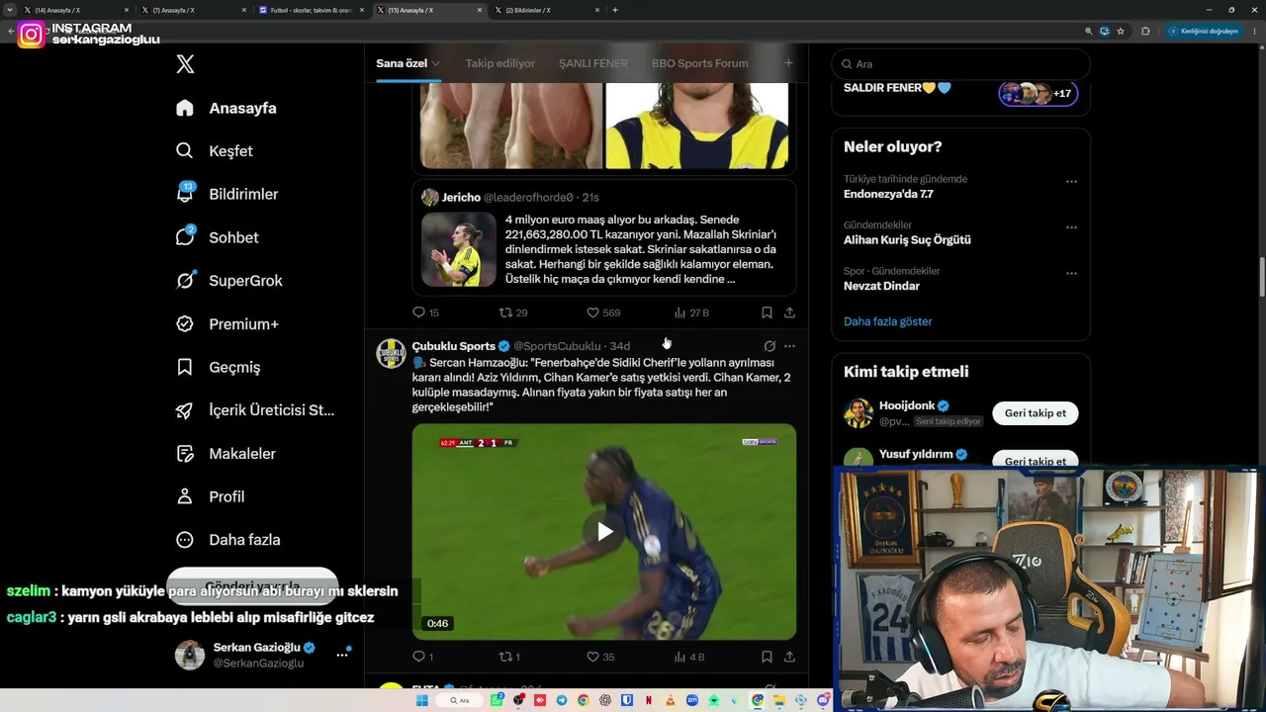Add a timeline tab with the plus icon
The height and width of the screenshot is (712, 1266).
pos(788,63)
